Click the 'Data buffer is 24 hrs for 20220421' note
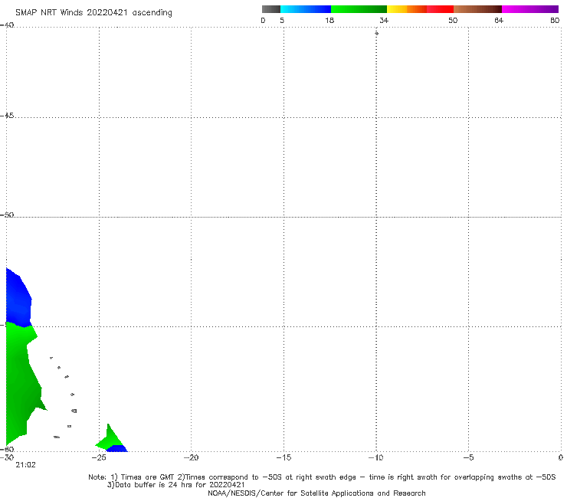567x498 pixels. [x=176, y=485]
